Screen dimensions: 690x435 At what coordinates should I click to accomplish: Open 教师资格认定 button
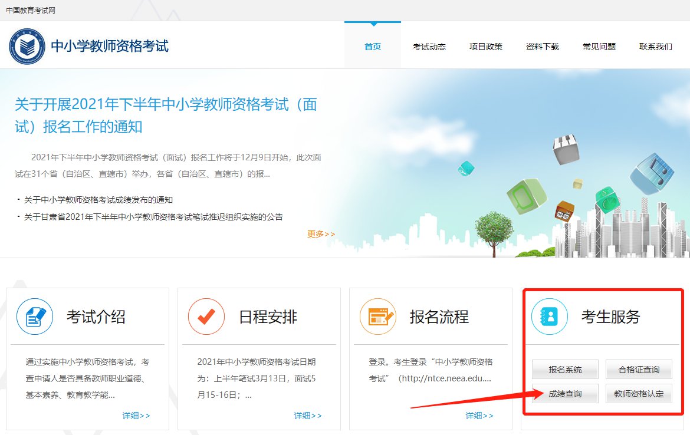click(x=639, y=394)
